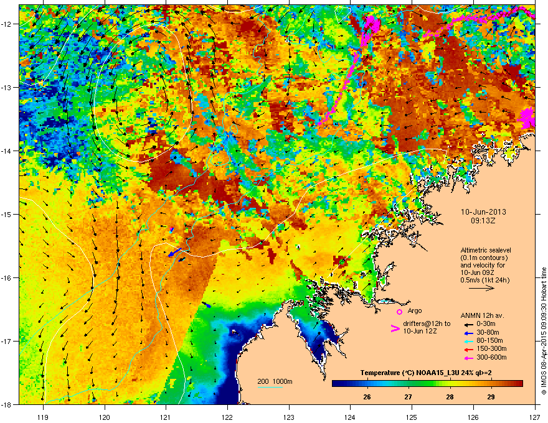Click longitude axis label 126

click(473, 417)
